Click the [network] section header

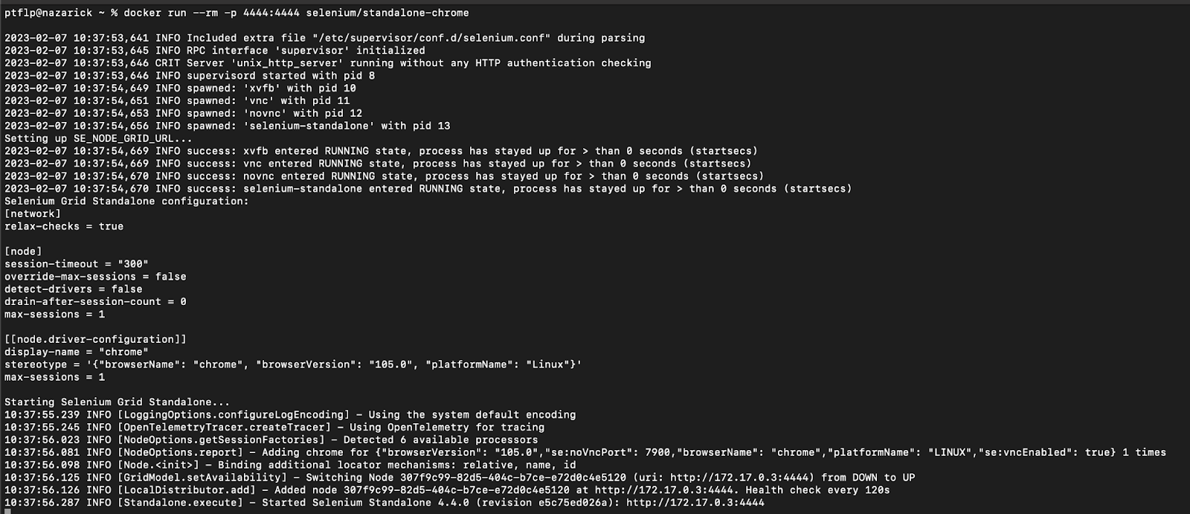[33, 213]
